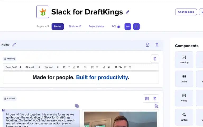Click the DraftKings logo thumbnail
The height and width of the screenshot is (127, 203).
click(x=43, y=12)
